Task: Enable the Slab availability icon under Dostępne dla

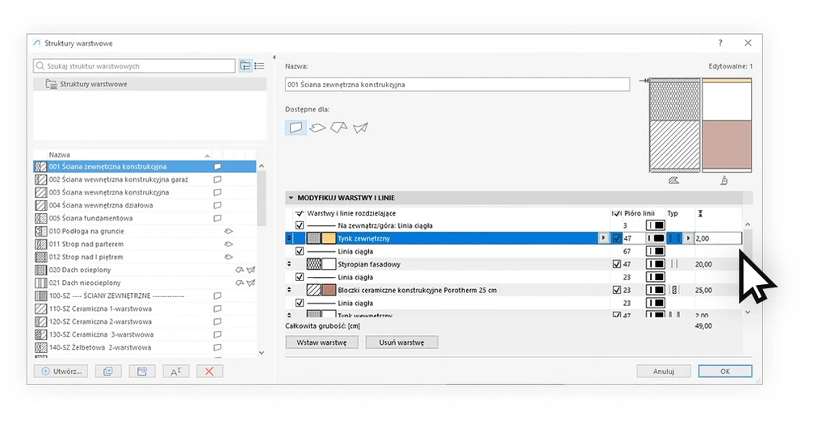Action: [x=317, y=127]
